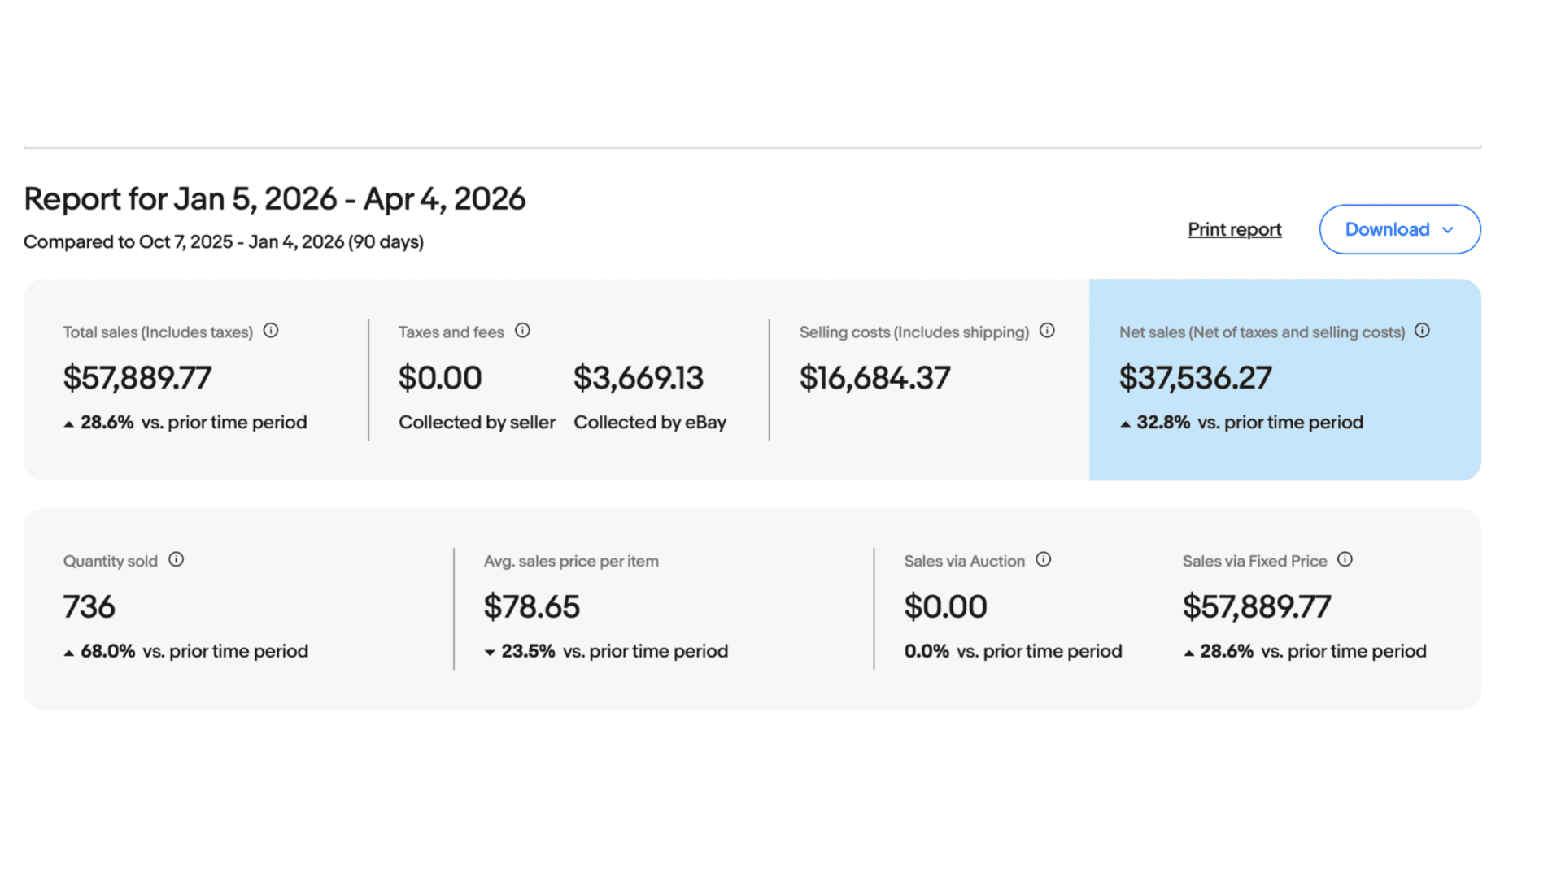This screenshot has width=1561, height=877.
Task: Click the 736 quantity sold figure
Action: pos(89,607)
